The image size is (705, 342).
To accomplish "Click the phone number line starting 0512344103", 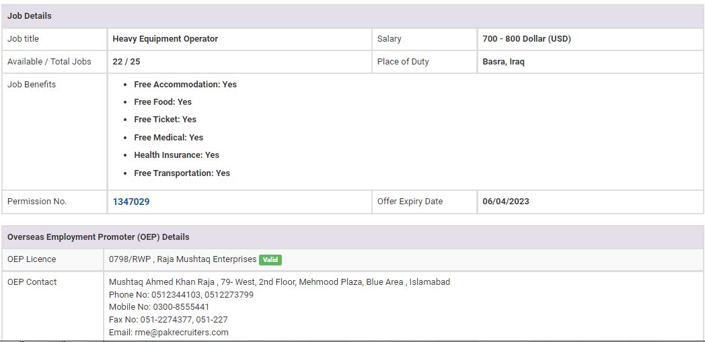I will (x=181, y=295).
